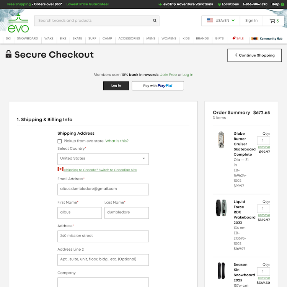
Task: Click the search magnifier icon
Action: [x=155, y=21]
